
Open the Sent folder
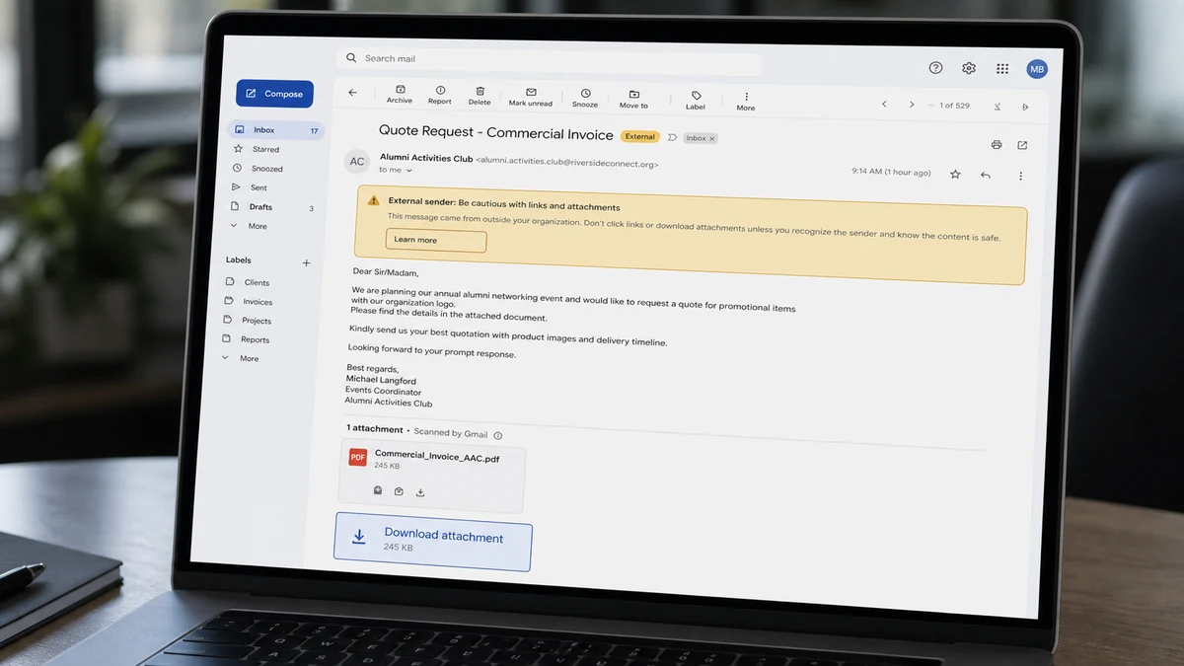coord(250,187)
